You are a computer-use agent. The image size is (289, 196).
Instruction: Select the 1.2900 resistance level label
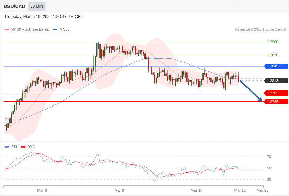273,42
